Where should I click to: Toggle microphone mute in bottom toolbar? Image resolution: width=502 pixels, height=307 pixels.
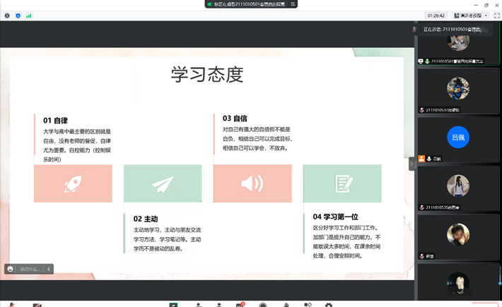point(12,305)
